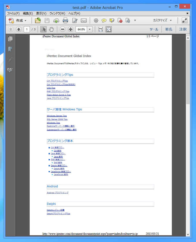Click the プログラミング基本 section heading
The height and width of the screenshot is (242, 196).
point(60,141)
